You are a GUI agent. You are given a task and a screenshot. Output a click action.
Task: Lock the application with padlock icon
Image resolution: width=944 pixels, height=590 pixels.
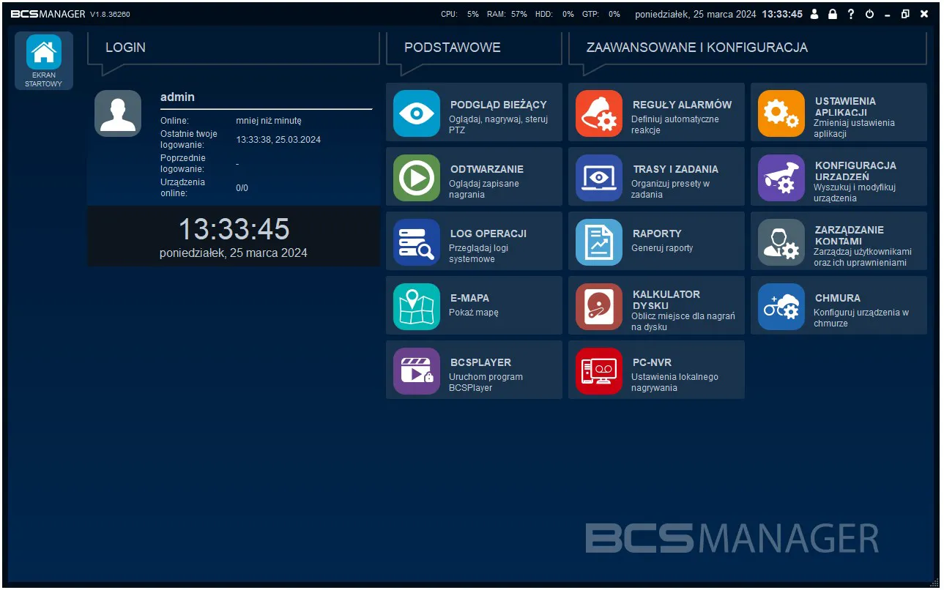point(833,14)
